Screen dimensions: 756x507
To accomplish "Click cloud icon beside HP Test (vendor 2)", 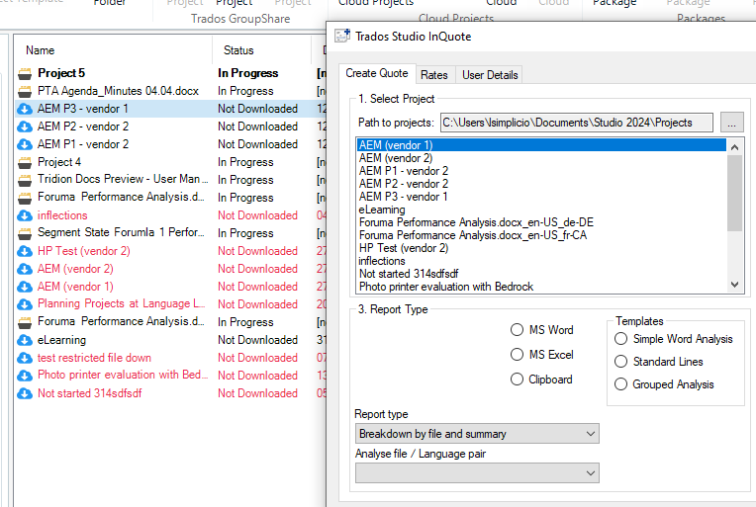I will point(25,252).
